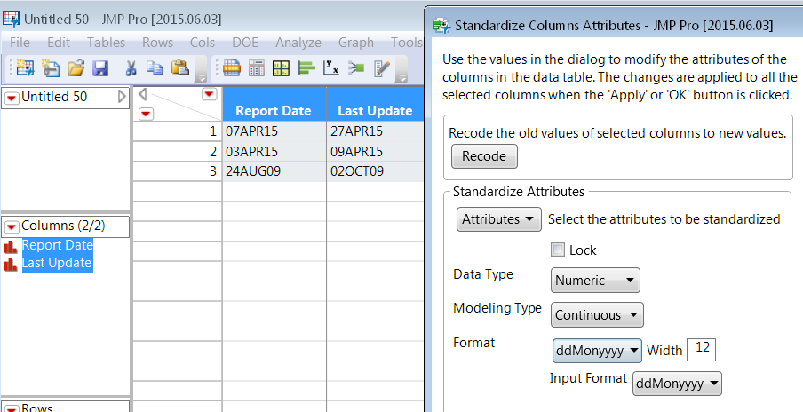This screenshot has height=412, width=803.
Task: Click cell 09APR15 in Last Update
Action: coord(376,152)
